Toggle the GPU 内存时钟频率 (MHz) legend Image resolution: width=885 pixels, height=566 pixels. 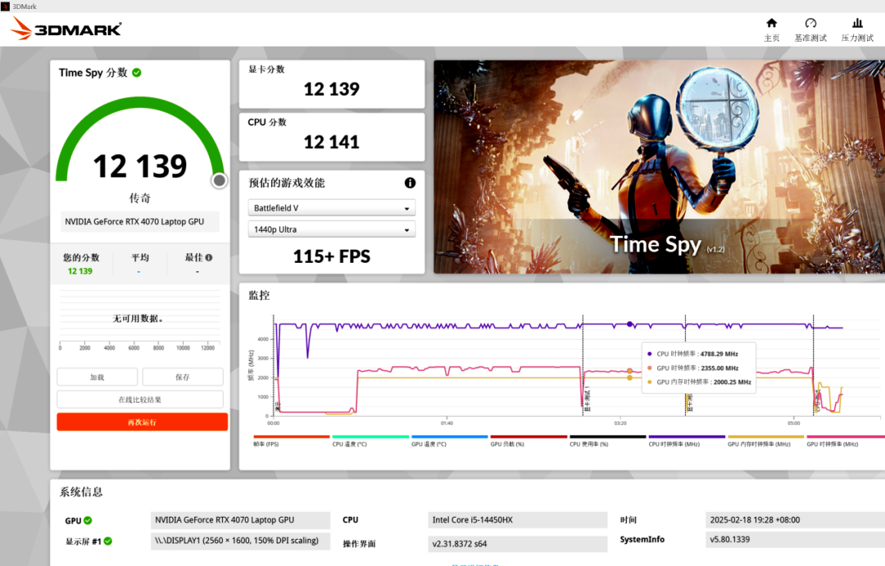coord(765,441)
